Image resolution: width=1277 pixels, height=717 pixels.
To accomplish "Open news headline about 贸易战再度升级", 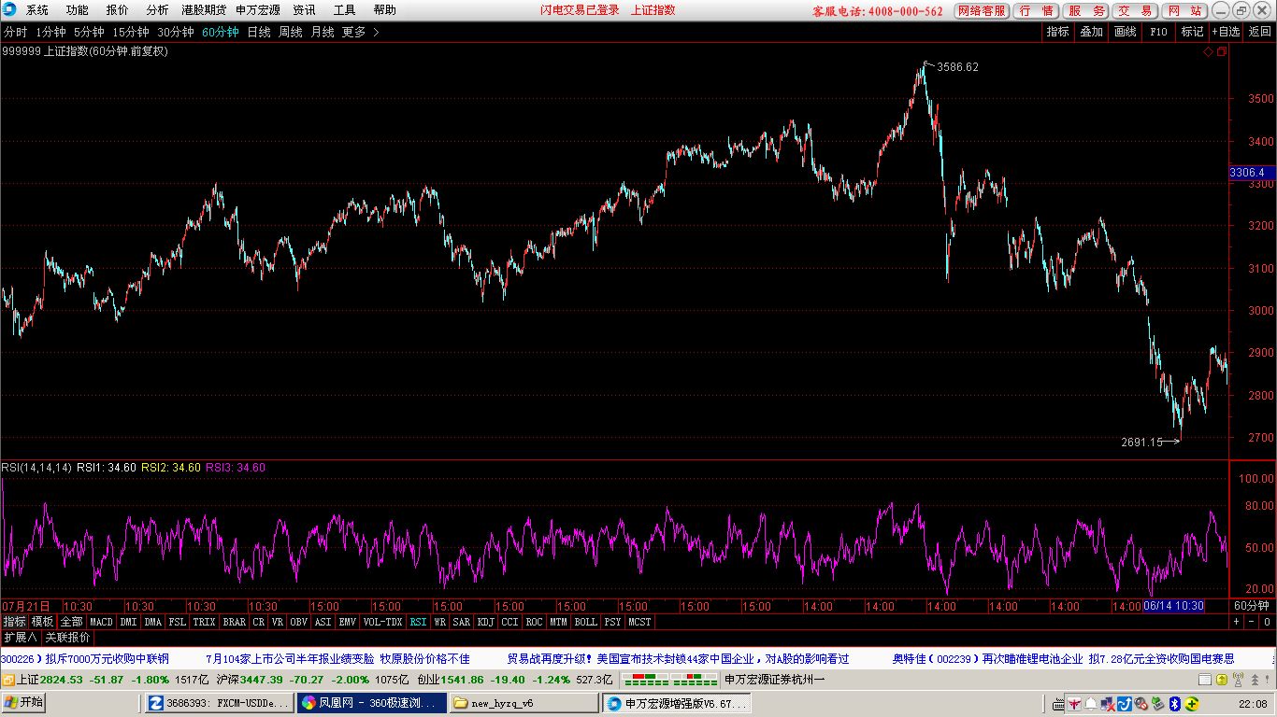I will point(678,659).
